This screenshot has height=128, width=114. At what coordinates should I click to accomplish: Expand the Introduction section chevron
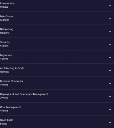[110, 6]
